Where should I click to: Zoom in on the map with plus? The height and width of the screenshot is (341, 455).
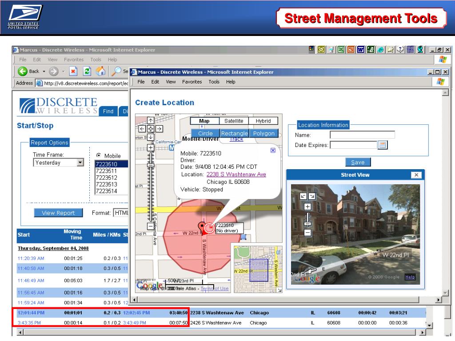(151, 148)
